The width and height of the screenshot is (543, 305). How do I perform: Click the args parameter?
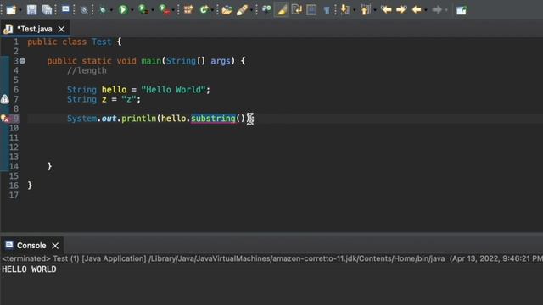click(221, 61)
